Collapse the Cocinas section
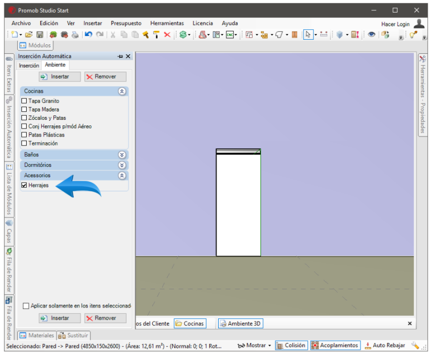 tap(122, 91)
